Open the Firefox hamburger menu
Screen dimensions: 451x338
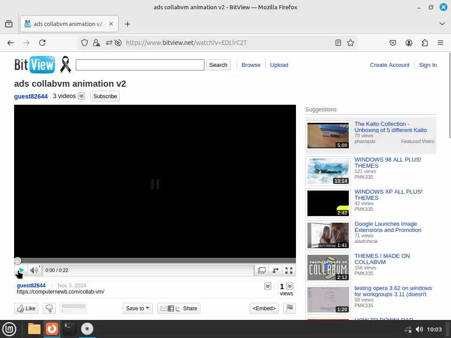click(440, 43)
